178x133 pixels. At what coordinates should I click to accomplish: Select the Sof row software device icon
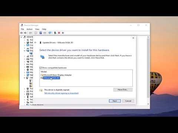click(x=28, y=97)
